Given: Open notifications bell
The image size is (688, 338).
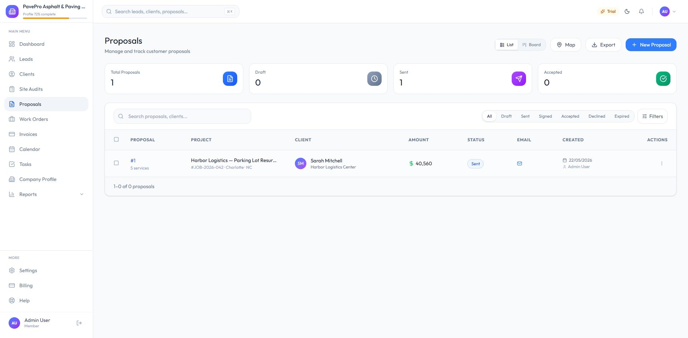Looking at the screenshot, I should tap(641, 11).
